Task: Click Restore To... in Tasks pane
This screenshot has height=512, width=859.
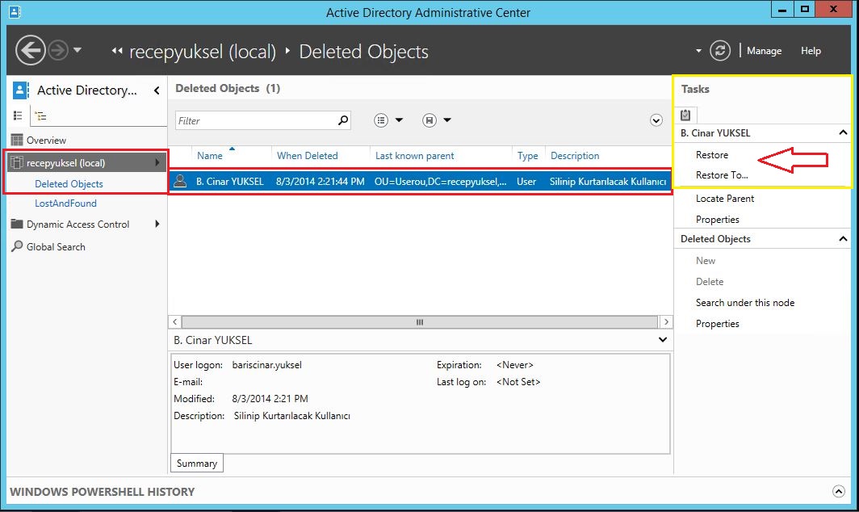Action: point(722,175)
